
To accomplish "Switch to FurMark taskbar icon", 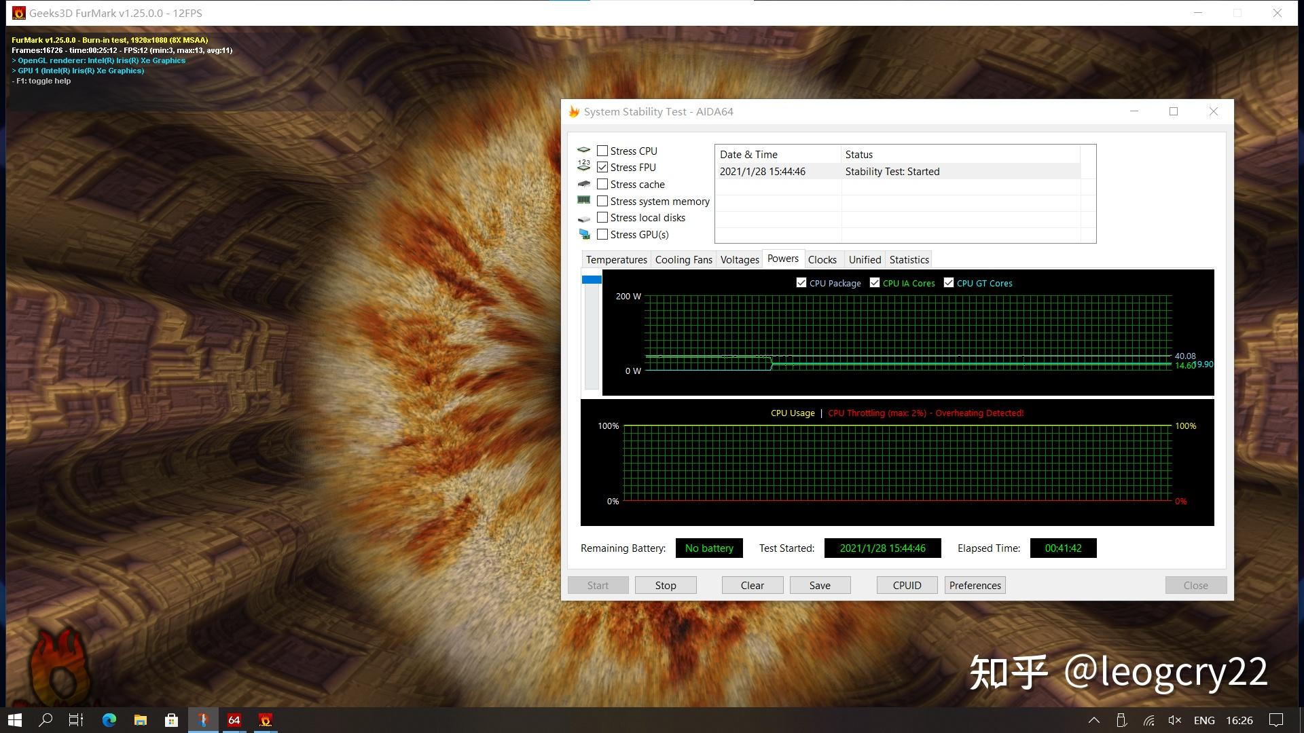I will (x=266, y=720).
